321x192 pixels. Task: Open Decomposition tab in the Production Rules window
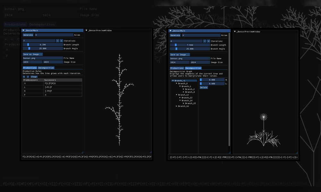(x=46, y=68)
